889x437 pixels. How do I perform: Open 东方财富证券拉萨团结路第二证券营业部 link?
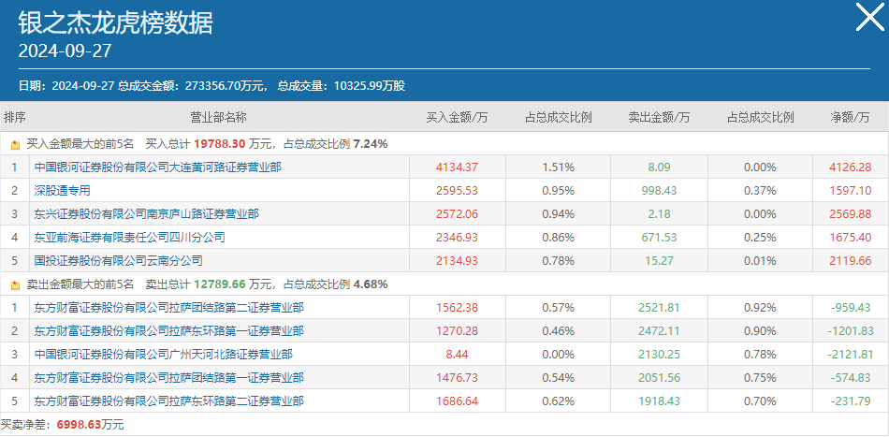pos(169,308)
